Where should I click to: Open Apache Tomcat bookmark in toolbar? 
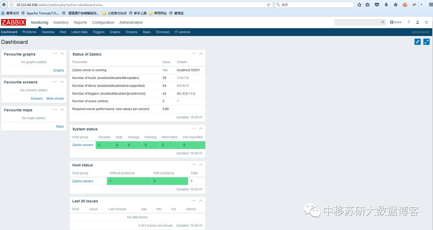[40, 13]
